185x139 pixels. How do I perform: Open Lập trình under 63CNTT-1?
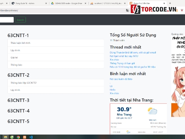(x=56, y=50)
